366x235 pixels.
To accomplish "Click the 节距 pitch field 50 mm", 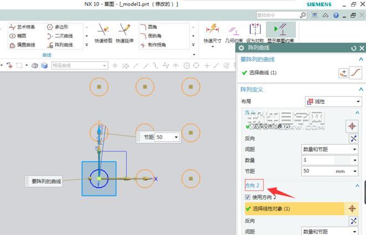I will click(x=326, y=171).
